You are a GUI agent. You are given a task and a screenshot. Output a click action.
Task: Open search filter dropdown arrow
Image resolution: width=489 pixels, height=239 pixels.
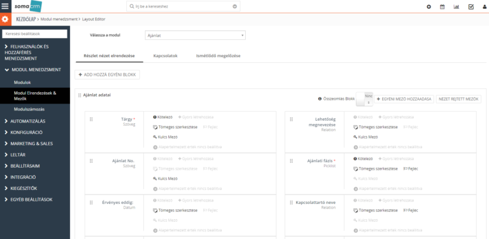click(x=234, y=6)
